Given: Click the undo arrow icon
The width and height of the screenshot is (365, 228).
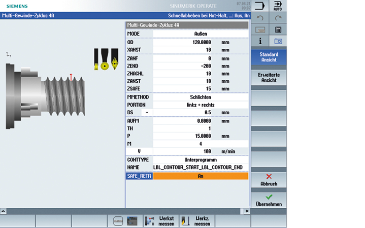Looking at the screenshot, I should pos(260,18).
